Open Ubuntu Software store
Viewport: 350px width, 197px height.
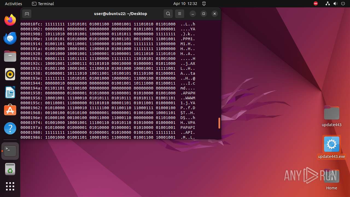10,111
